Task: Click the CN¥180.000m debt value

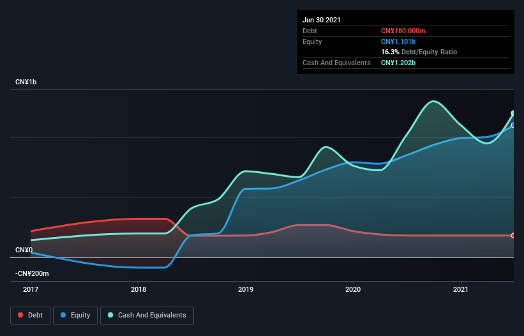Action: pos(403,31)
